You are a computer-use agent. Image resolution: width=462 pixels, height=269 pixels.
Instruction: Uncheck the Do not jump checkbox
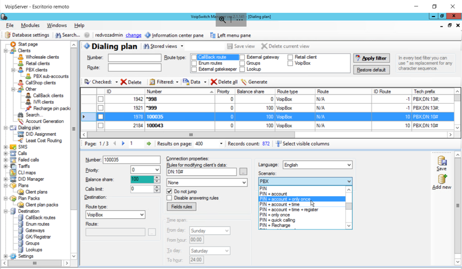(170, 191)
